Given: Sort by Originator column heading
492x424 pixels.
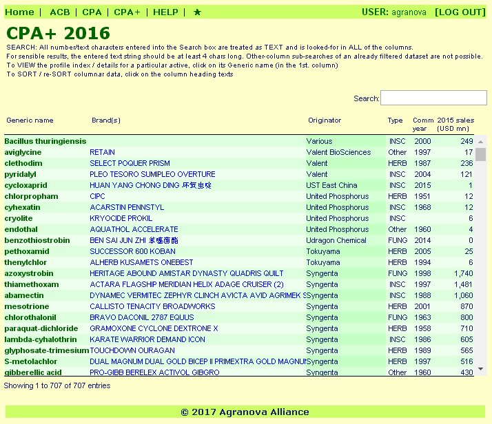Looking at the screenshot, I should [325, 120].
